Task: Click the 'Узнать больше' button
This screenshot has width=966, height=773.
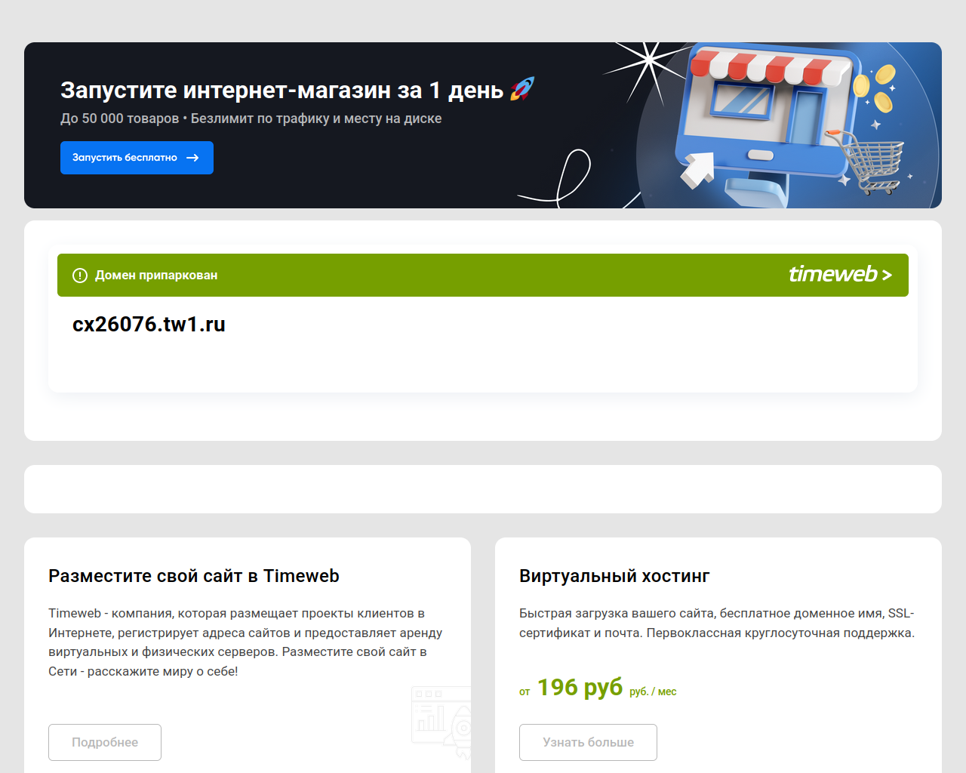Action: (x=588, y=742)
